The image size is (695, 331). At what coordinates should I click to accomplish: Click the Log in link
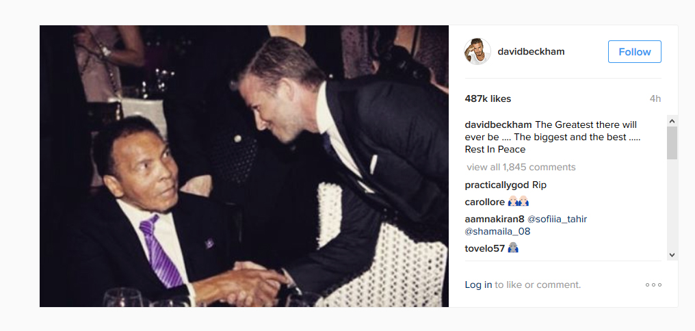coord(478,285)
